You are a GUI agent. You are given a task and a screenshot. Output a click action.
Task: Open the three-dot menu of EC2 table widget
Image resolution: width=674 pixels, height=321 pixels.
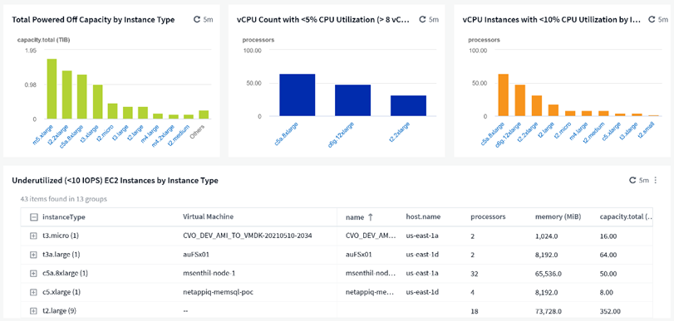(656, 180)
